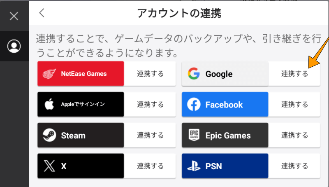This screenshot has height=187, width=329.
Task: Click the back arrow icon
Action: click(x=42, y=13)
